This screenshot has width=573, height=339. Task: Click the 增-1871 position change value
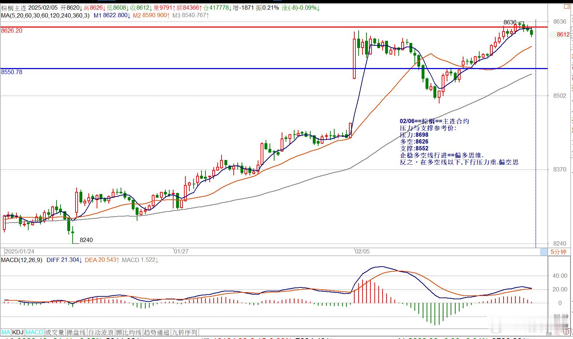(x=243, y=8)
